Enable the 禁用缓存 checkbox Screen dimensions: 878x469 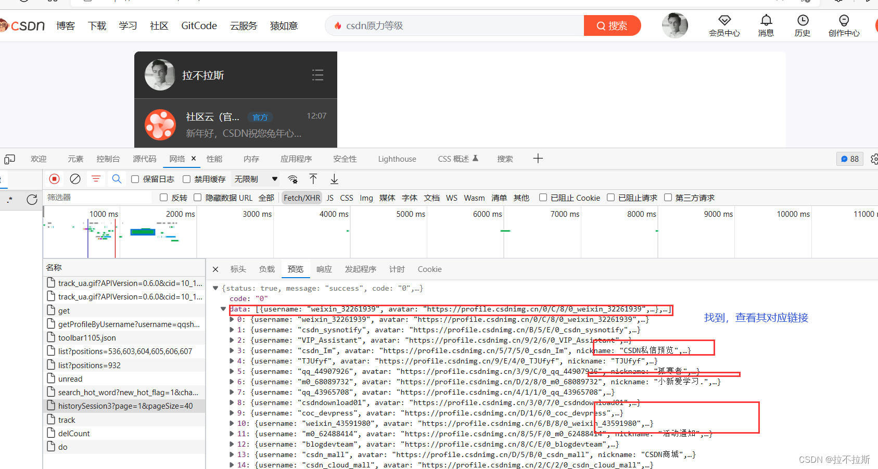tap(186, 179)
